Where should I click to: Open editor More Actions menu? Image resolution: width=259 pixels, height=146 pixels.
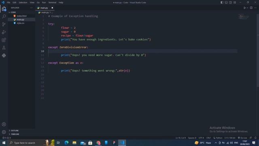(255, 8)
